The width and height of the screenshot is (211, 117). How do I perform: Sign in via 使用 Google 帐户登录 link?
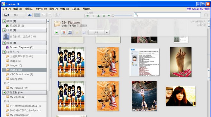pyautogui.click(x=198, y=9)
